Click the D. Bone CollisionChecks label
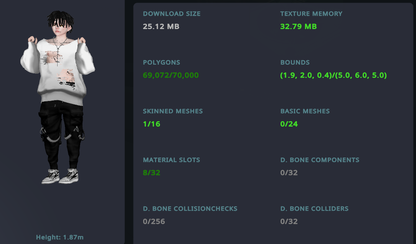The image size is (416, 244). click(x=190, y=208)
